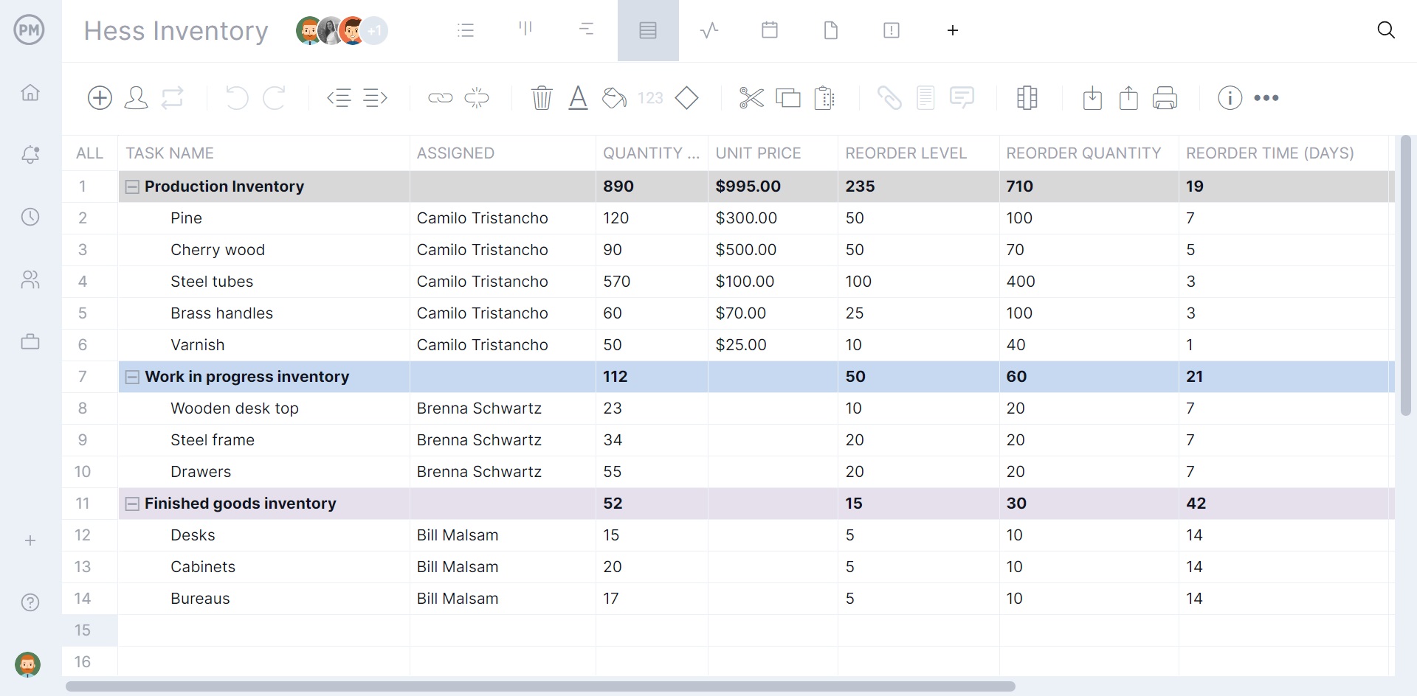
Task: Switch to the calendar view tab
Action: pyautogui.click(x=770, y=30)
